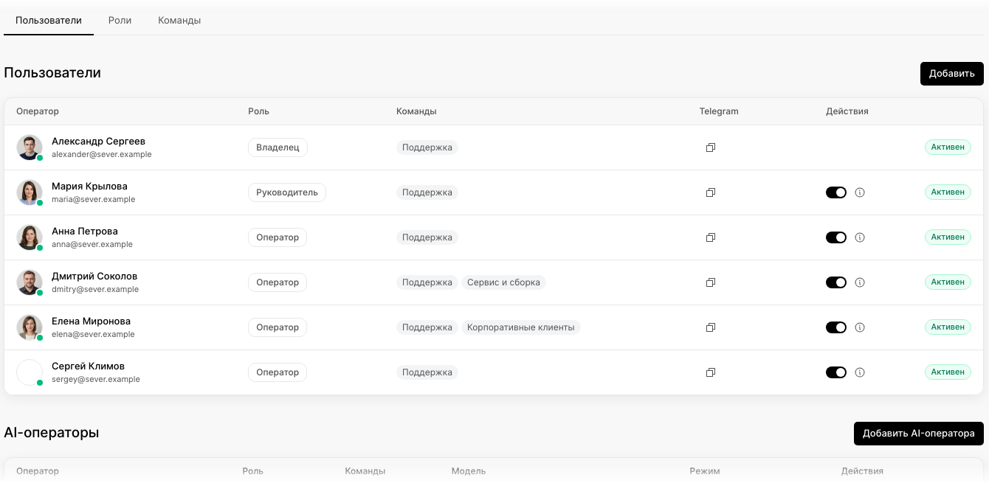The width and height of the screenshot is (989, 483).
Task: Click Мария Крылова's avatar photo
Action: coord(30,192)
